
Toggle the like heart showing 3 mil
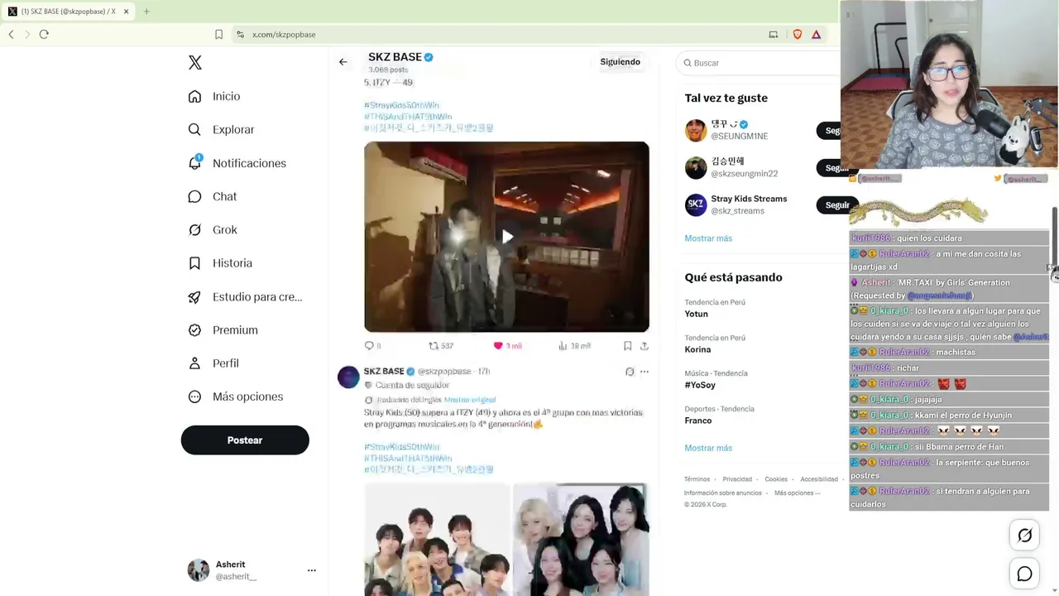(507, 346)
